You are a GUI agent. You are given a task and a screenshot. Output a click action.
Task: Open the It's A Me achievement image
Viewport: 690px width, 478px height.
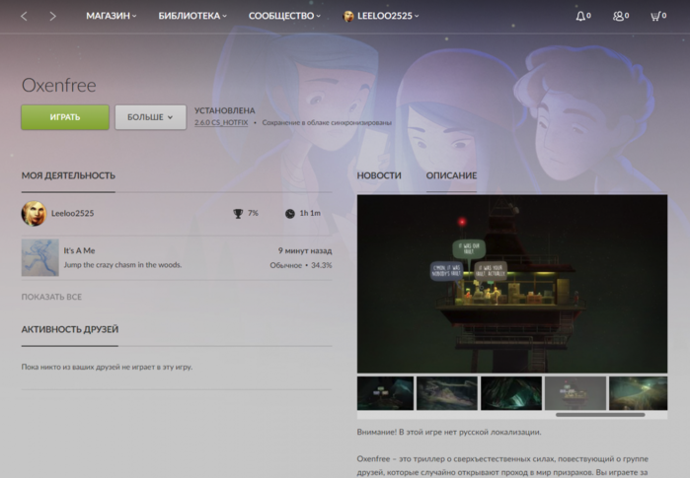pos(40,257)
